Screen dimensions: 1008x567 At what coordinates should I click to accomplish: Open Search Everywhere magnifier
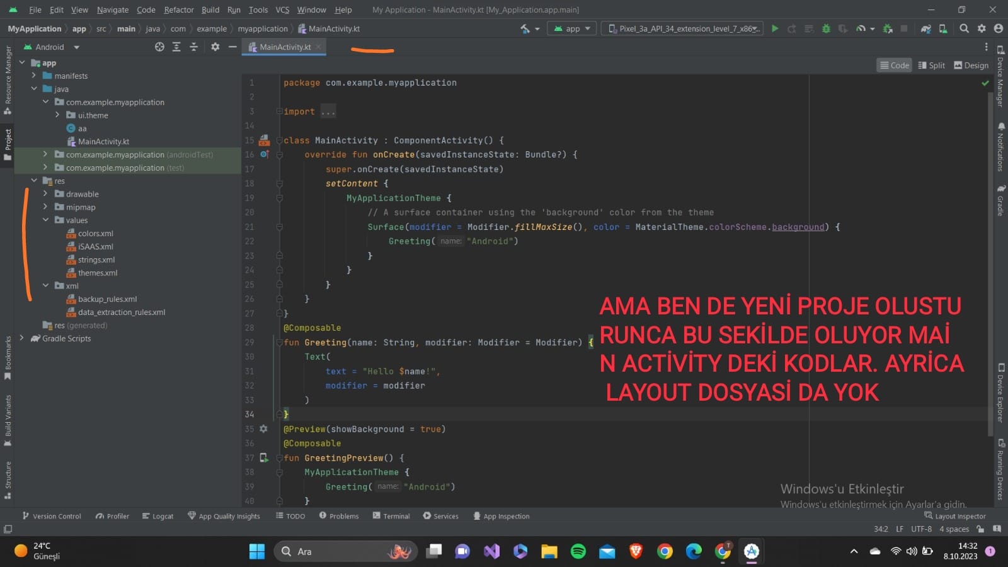tap(964, 28)
